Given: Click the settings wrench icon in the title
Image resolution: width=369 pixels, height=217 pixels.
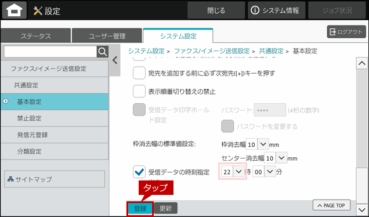Looking at the screenshot, I should pos(38,11).
